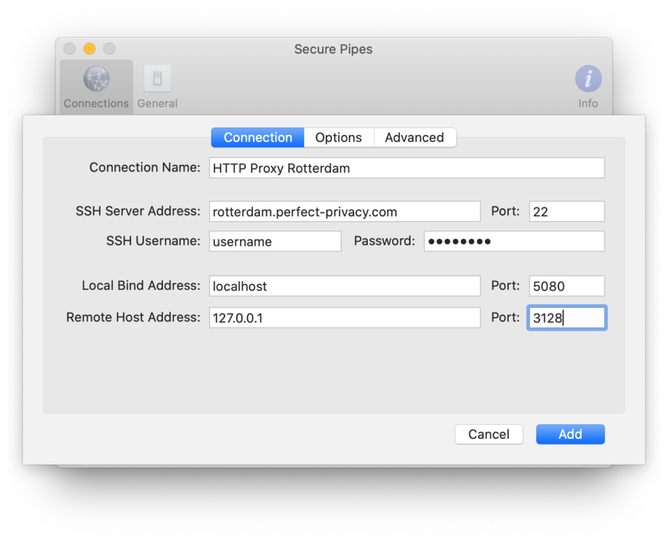Click the Local Bind Address label
668x541 pixels.
[141, 285]
